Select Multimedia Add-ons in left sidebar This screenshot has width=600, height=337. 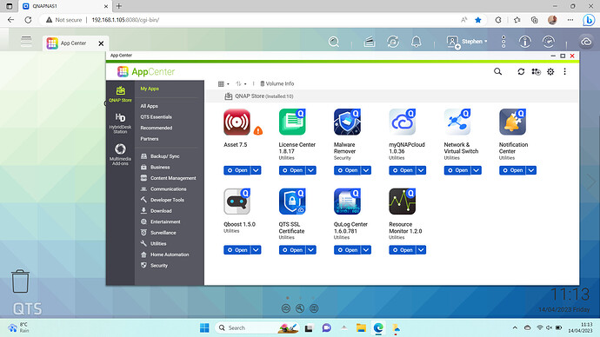coord(120,155)
